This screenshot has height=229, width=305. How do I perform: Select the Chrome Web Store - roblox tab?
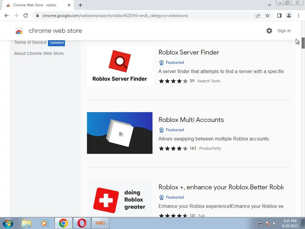pyautogui.click(x=38, y=5)
